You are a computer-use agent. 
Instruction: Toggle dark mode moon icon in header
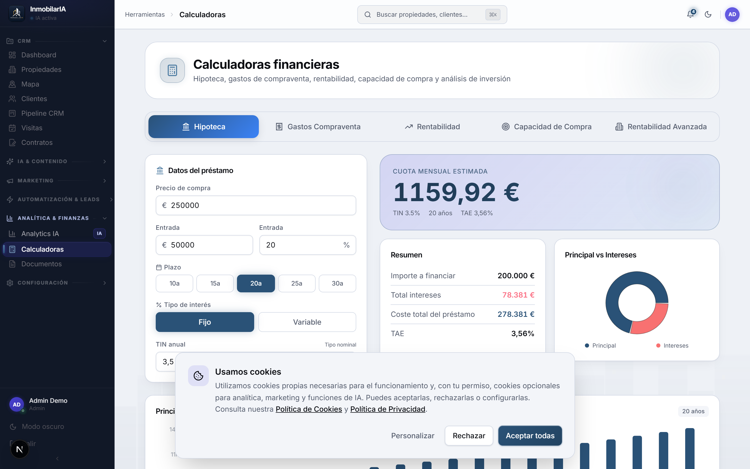708,14
